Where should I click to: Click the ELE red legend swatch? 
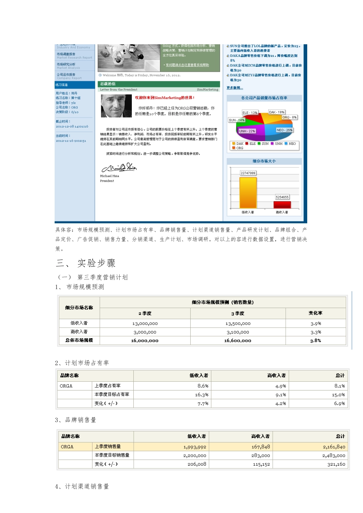click(x=247, y=144)
